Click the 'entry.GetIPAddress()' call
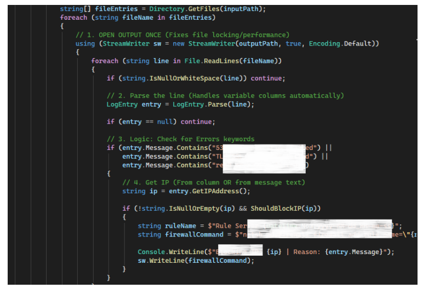 (x=208, y=191)
